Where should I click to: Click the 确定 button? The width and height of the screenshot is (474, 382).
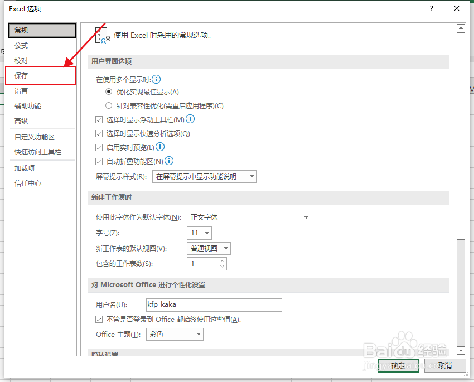pyautogui.click(x=398, y=366)
